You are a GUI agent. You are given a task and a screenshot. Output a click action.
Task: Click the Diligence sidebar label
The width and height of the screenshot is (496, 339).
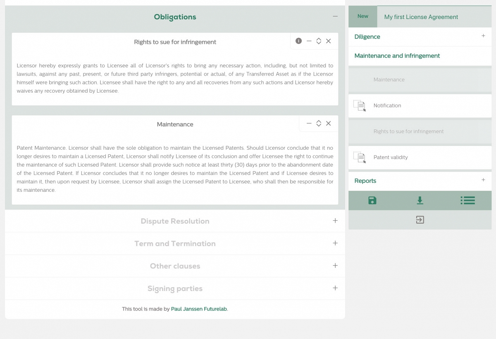click(x=367, y=37)
